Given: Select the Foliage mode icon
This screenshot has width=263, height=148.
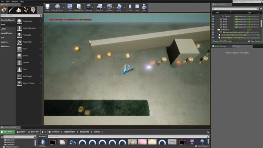Looking at the screenshot, I should point(26,10).
